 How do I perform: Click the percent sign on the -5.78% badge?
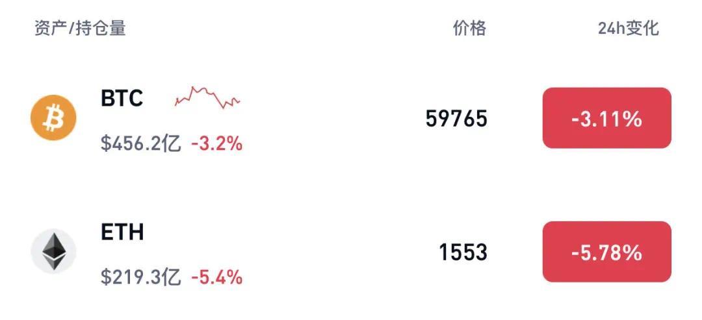click(x=632, y=253)
